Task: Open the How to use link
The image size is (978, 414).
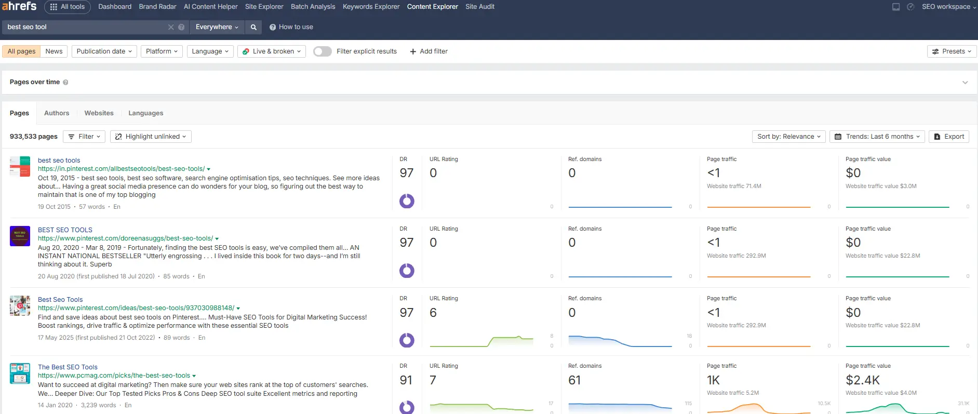Action: 291,27
